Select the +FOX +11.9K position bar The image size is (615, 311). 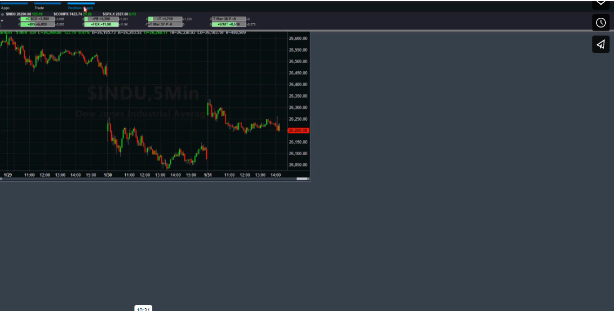[101, 24]
